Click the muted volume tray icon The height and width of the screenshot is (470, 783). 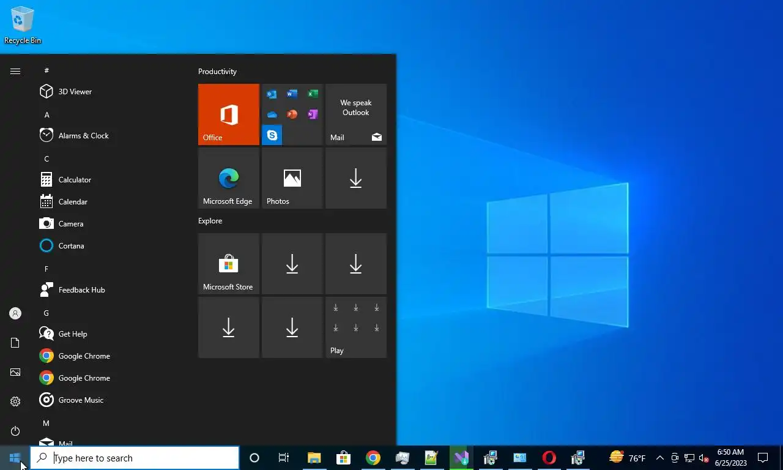click(703, 458)
